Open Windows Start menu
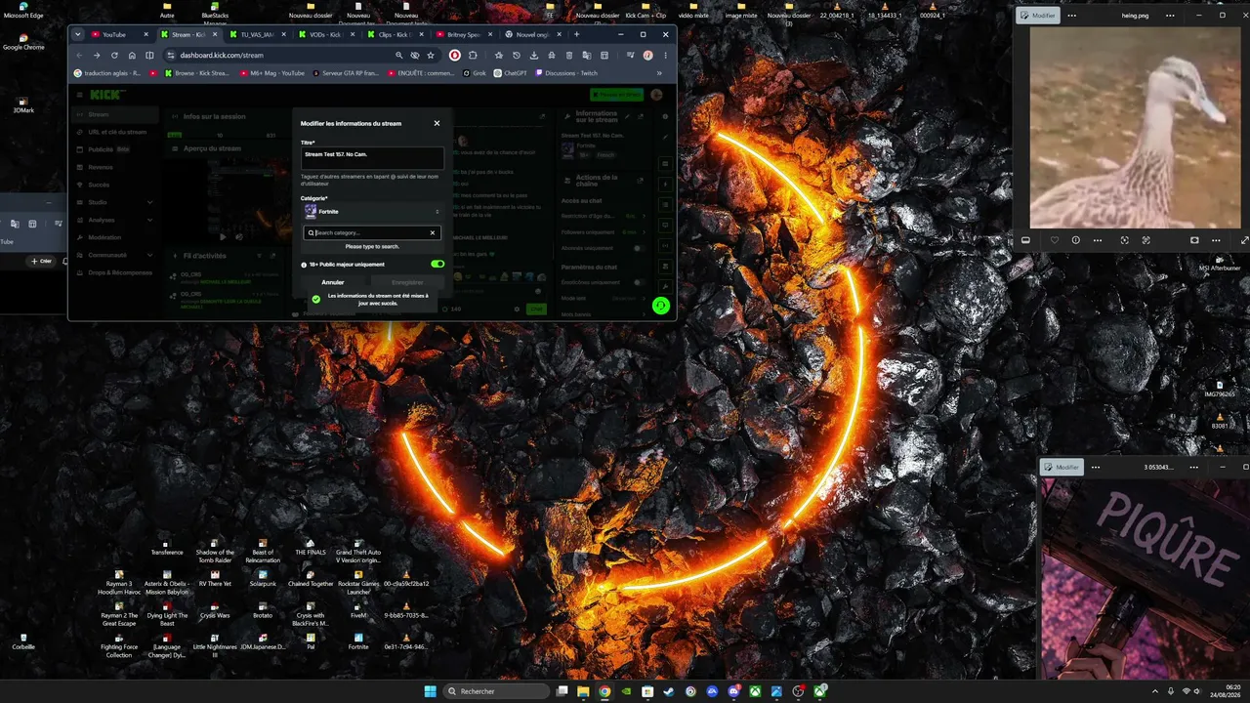Image resolution: width=1250 pixels, height=703 pixels. pos(431,691)
